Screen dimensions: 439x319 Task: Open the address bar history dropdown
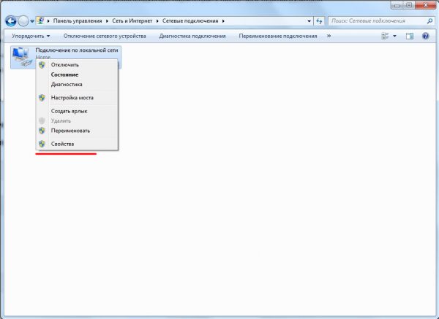pos(309,21)
